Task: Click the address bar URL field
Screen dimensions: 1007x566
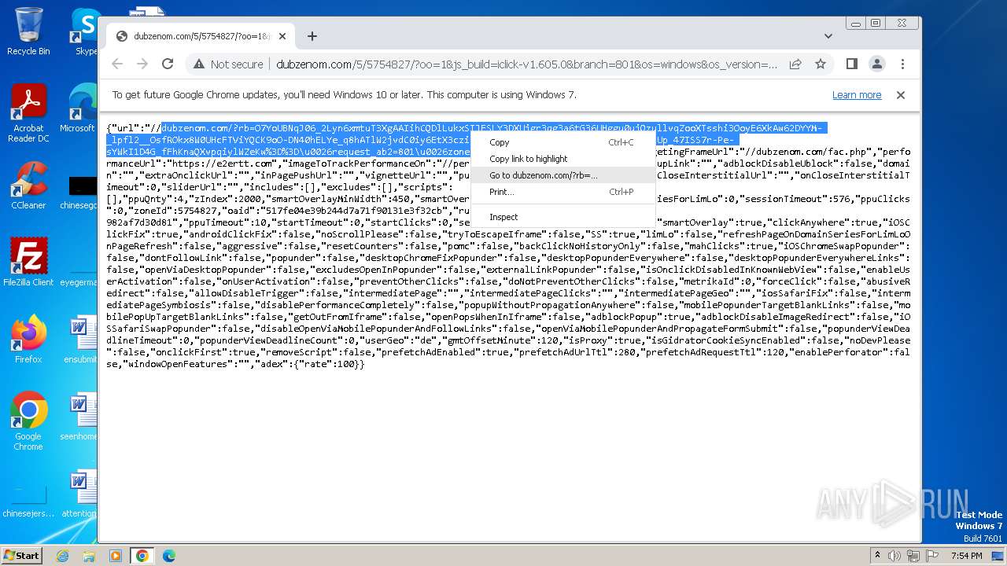Action: (x=527, y=64)
